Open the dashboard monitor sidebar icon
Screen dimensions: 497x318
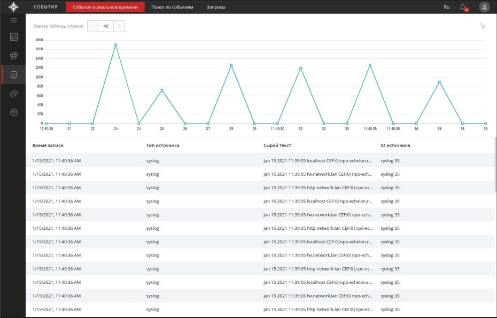(x=14, y=37)
